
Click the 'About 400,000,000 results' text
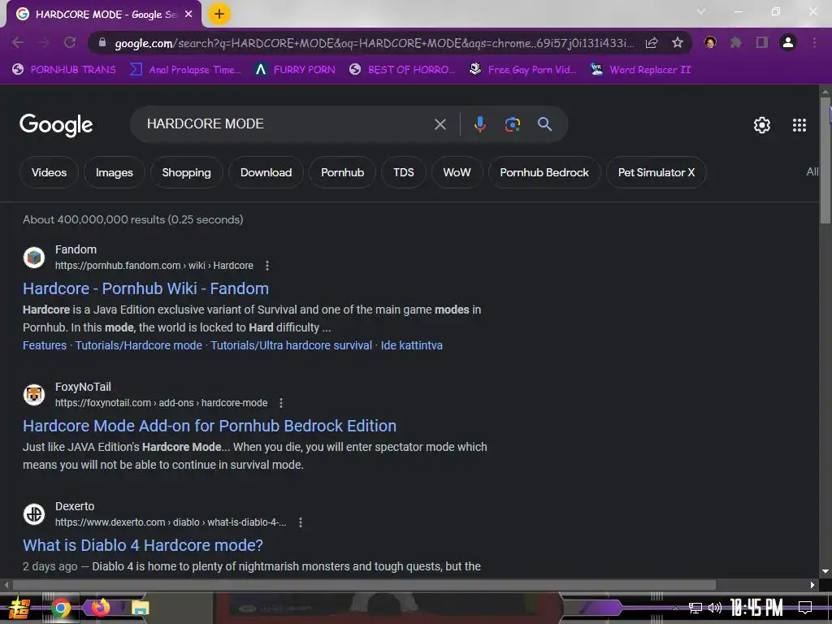132,219
